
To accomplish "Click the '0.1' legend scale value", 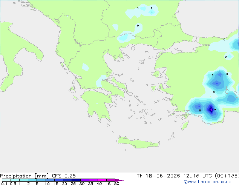I will [4, 183].
